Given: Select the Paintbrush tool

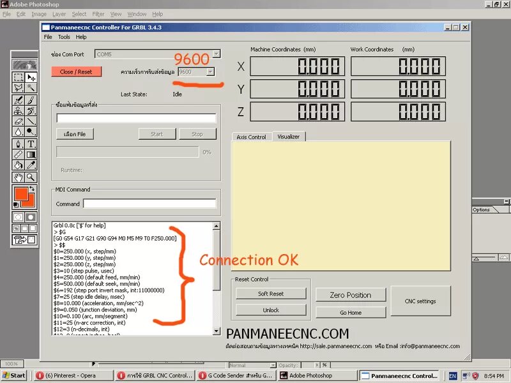Looking at the screenshot, I should 31,100.
